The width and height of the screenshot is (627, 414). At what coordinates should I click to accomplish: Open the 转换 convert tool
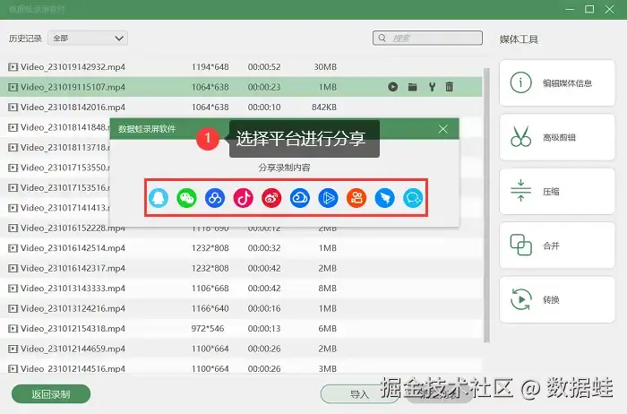[x=557, y=299]
